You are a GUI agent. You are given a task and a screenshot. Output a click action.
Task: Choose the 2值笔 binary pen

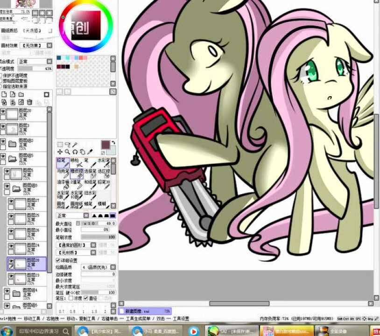[x=77, y=185]
